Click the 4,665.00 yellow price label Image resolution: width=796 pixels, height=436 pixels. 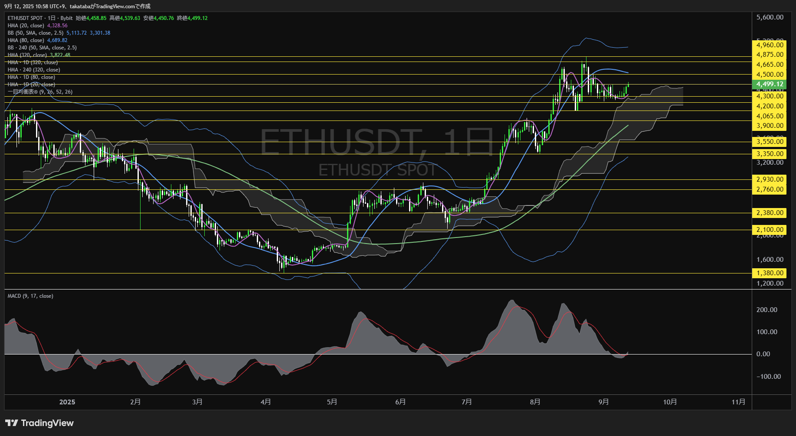click(x=769, y=65)
